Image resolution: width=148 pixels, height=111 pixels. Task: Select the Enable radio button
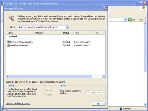click(44, 90)
